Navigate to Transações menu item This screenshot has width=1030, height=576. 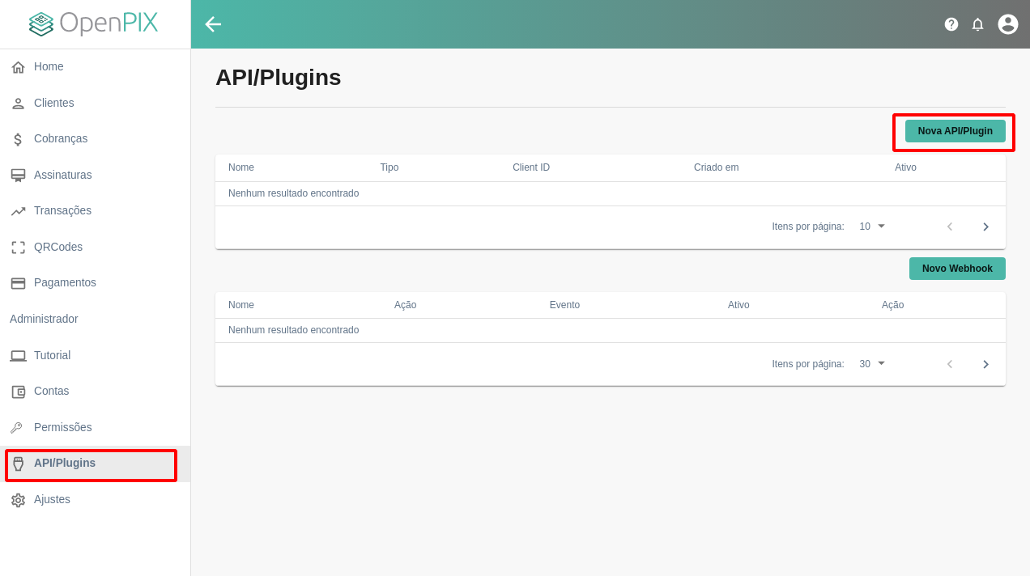62,210
